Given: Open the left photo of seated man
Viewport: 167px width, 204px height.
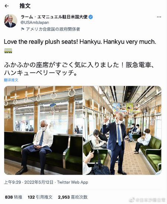Looking at the screenshot, I should 43,130.
